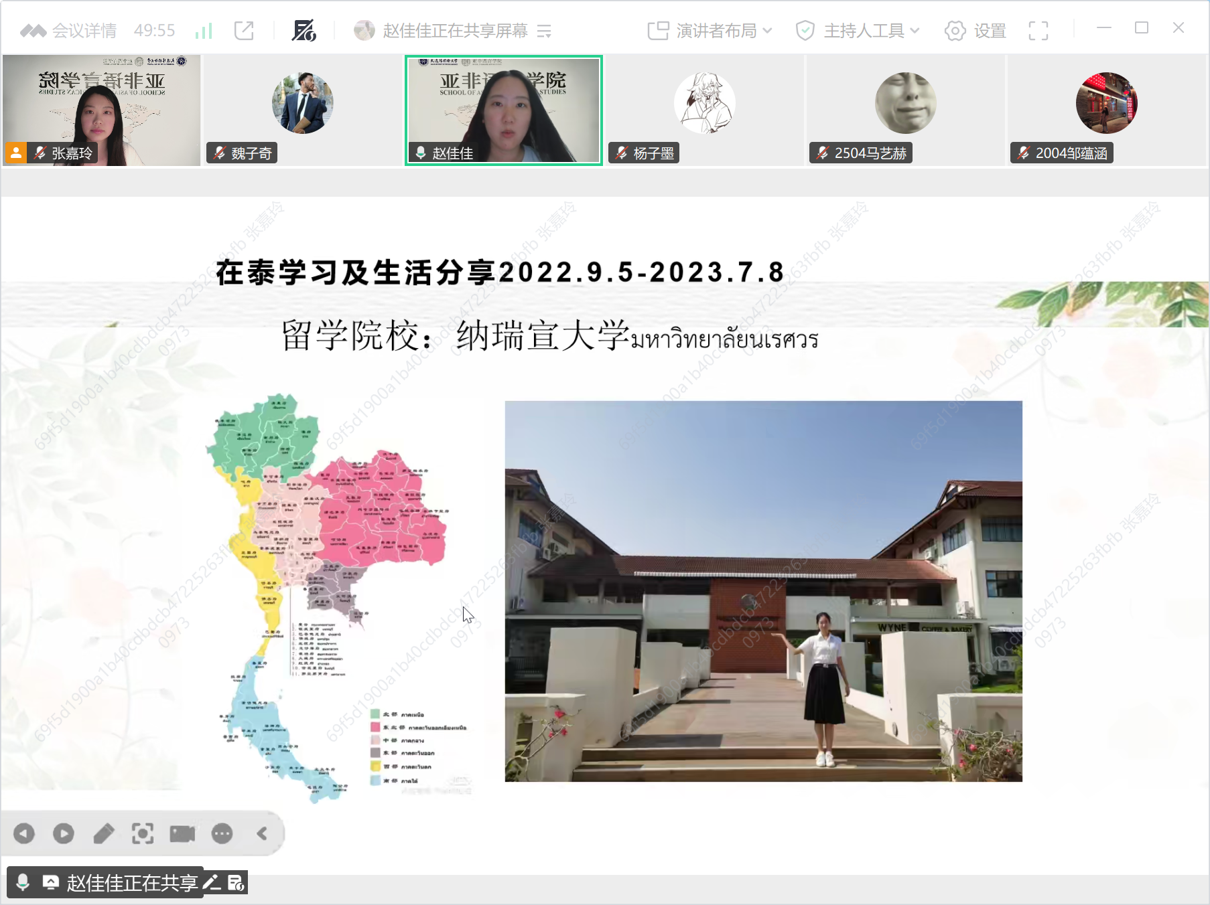Click the pop-out share window icon
Screen dimensions: 1210x905
coord(244,31)
